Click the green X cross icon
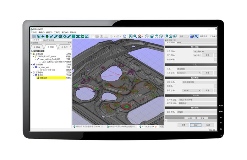The image size is (247, 160). point(78,37)
